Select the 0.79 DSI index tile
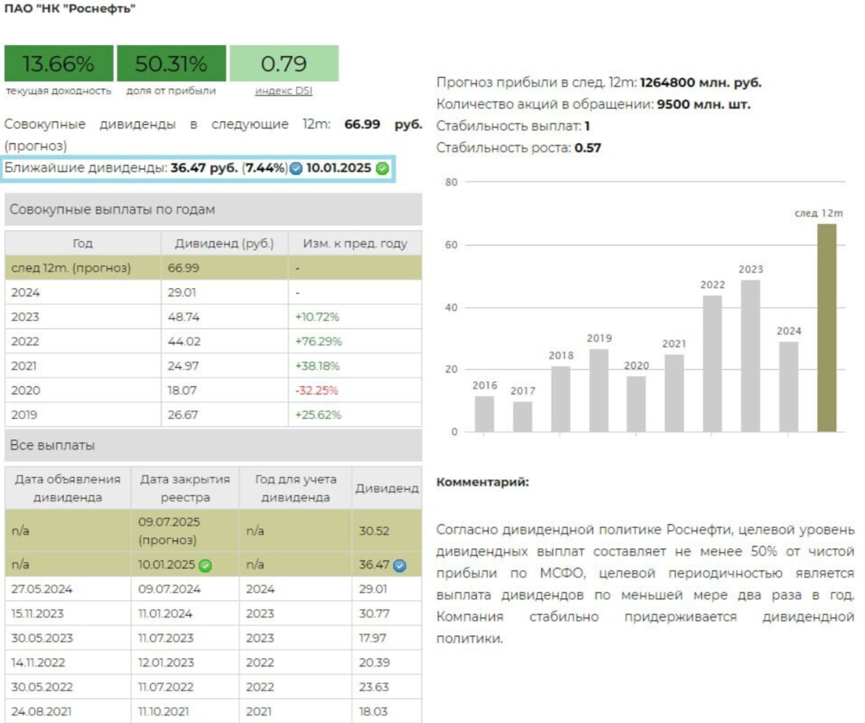865x723 pixels. [x=284, y=64]
